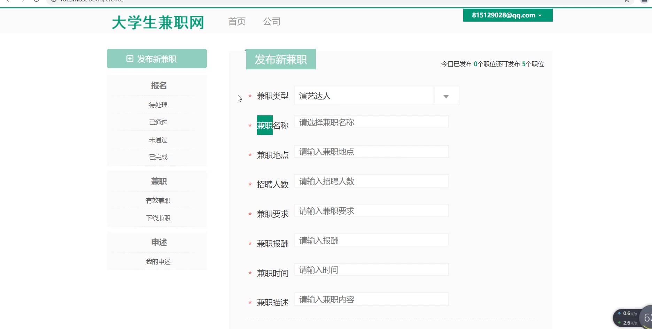
Task: Open 有效兼职 in the sidebar
Action: pos(158,201)
